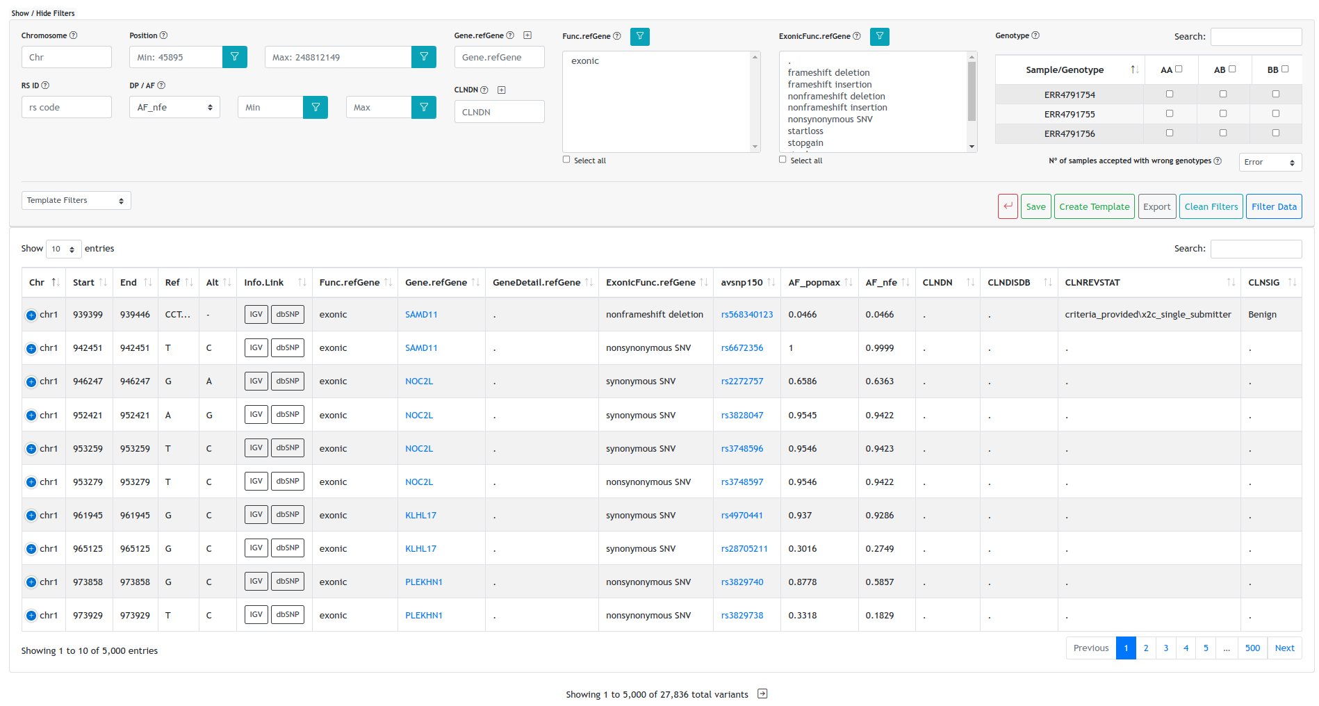The image size is (1319, 706).
Task: Click the red undo arrow button
Action: point(1007,206)
